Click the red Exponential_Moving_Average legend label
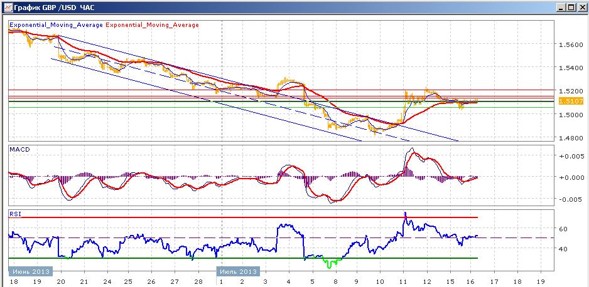This screenshot has width=589, height=287. point(153,24)
